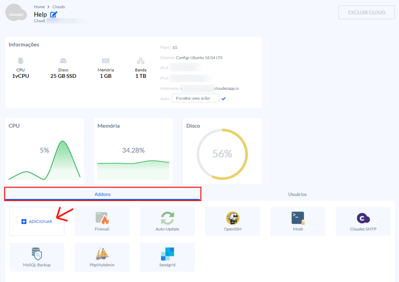
Task: Click the ADICIONAR addon button
Action: click(37, 221)
